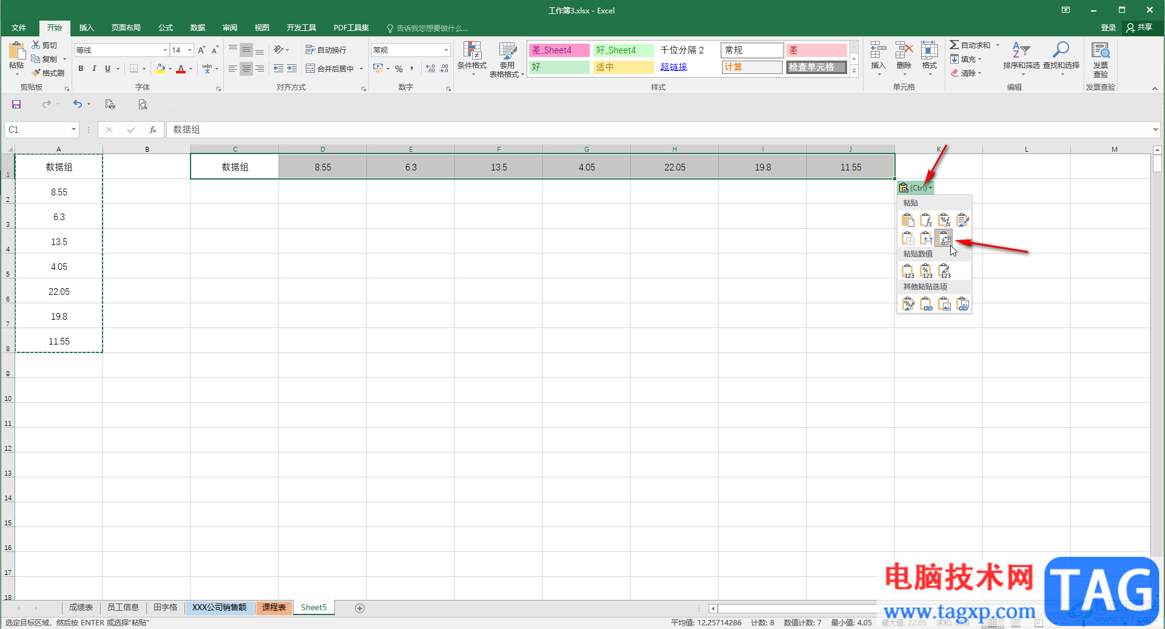Save the workbook with quick toolbar icon
Viewport: 1165px width, 629px height.
tap(16, 104)
